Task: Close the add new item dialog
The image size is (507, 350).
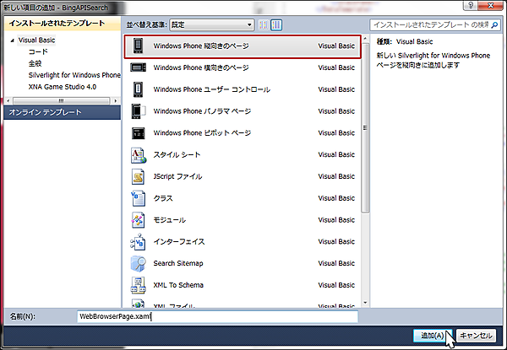Action: coord(490,5)
